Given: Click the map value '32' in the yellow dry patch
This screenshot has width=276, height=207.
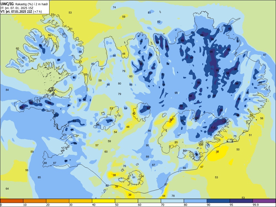Looking at the screenshot, I should pyautogui.click(x=171, y=120).
